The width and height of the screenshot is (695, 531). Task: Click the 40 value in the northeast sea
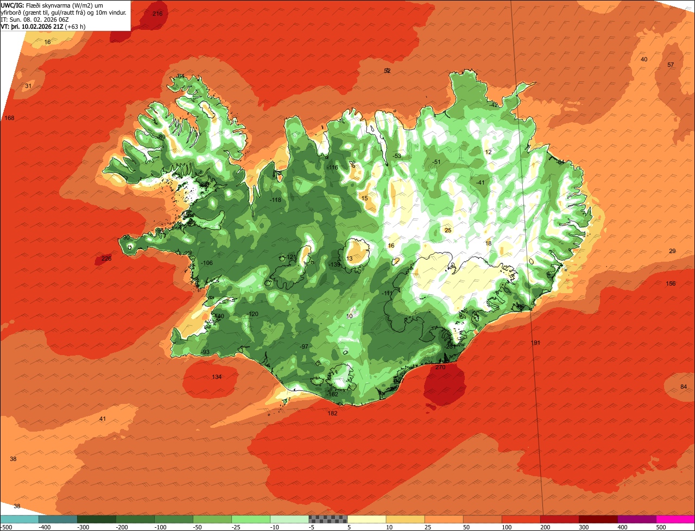click(x=644, y=59)
